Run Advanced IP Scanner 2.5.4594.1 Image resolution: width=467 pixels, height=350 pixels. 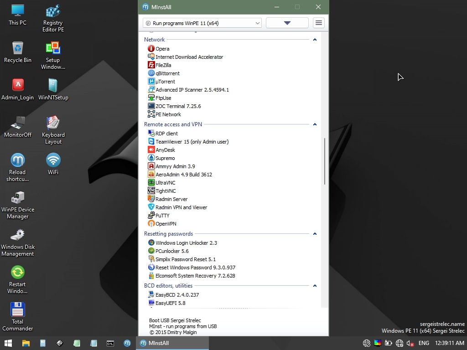[x=188, y=90]
